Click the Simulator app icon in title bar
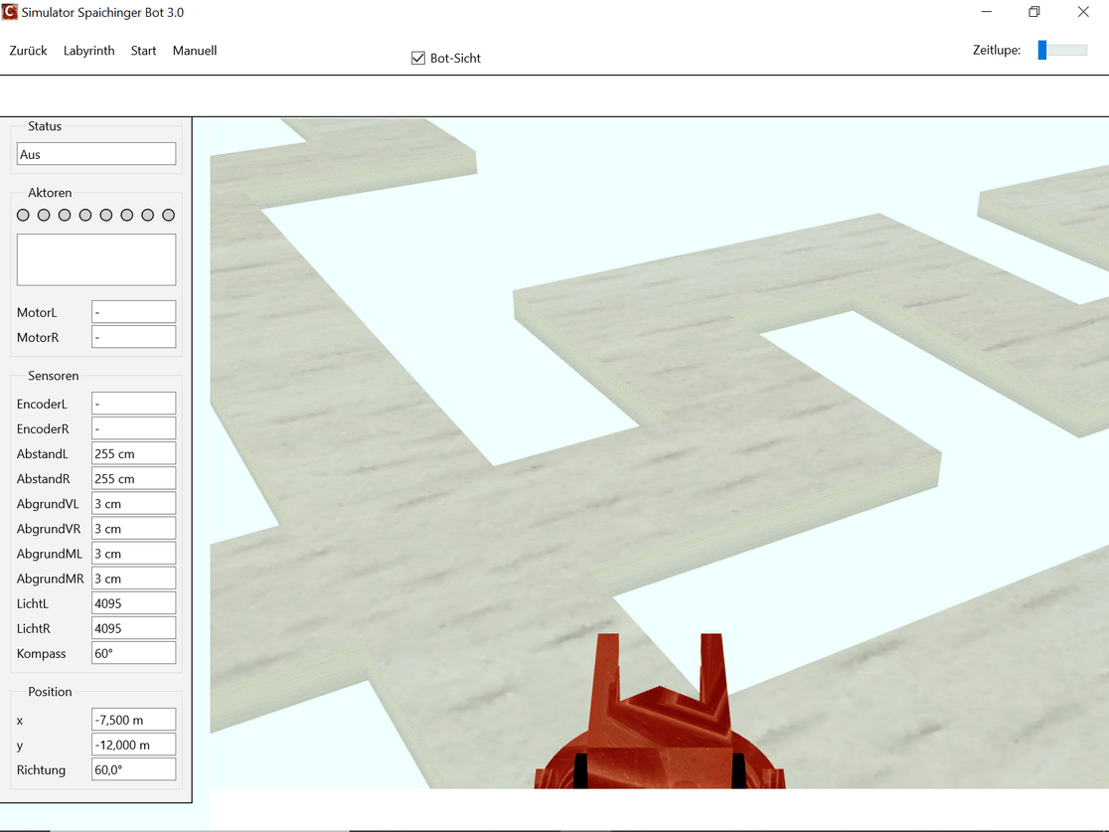This screenshot has width=1109, height=832. [x=10, y=13]
